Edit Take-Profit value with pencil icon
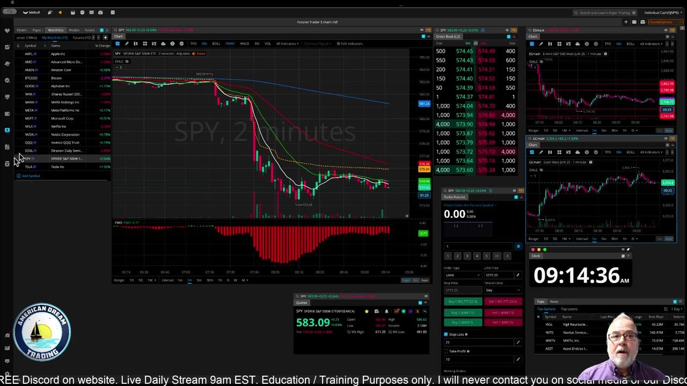687x386 pixels. 518,359
